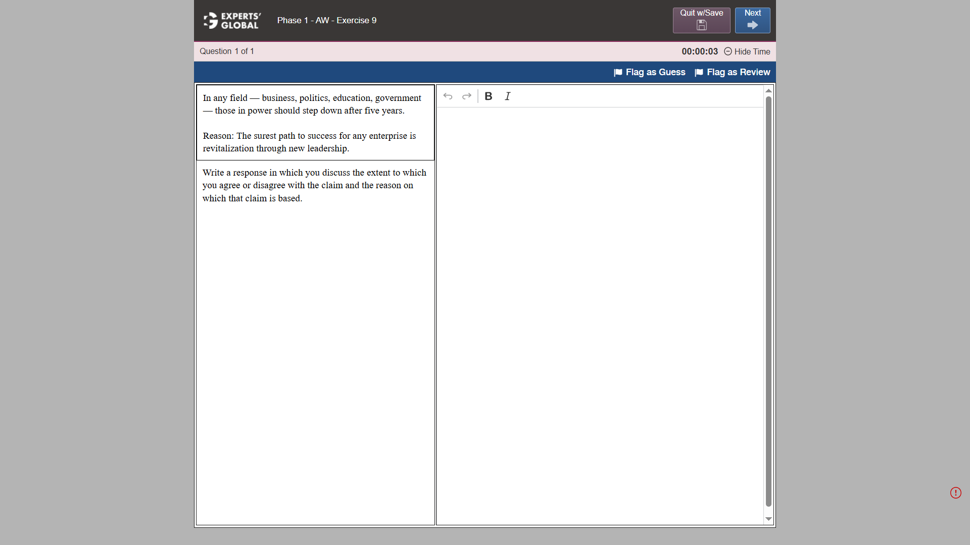Click the Experts' Global logo
Screen dimensions: 970x545
coord(232,21)
